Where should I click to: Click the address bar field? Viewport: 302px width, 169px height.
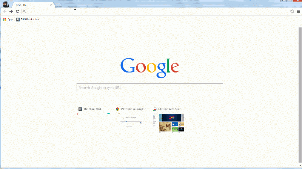click(x=156, y=11)
